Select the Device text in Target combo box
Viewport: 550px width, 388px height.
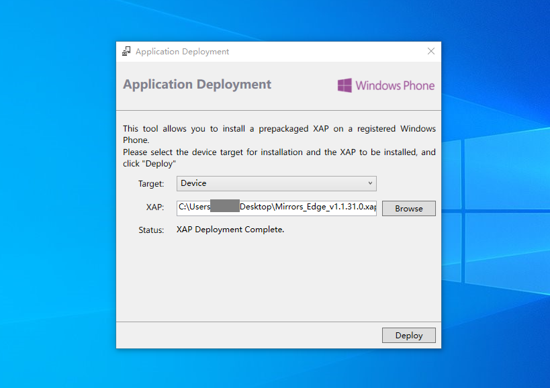coord(193,183)
